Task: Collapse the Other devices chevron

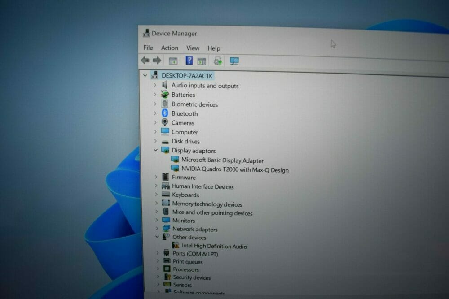Action: point(157,236)
